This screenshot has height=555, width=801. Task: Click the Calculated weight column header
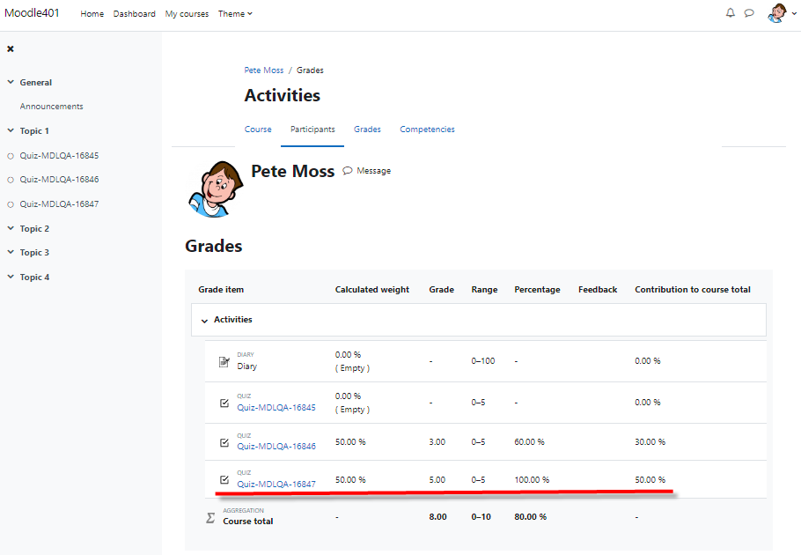pyautogui.click(x=371, y=289)
